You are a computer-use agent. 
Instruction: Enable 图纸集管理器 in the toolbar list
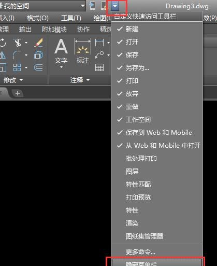point(157,236)
